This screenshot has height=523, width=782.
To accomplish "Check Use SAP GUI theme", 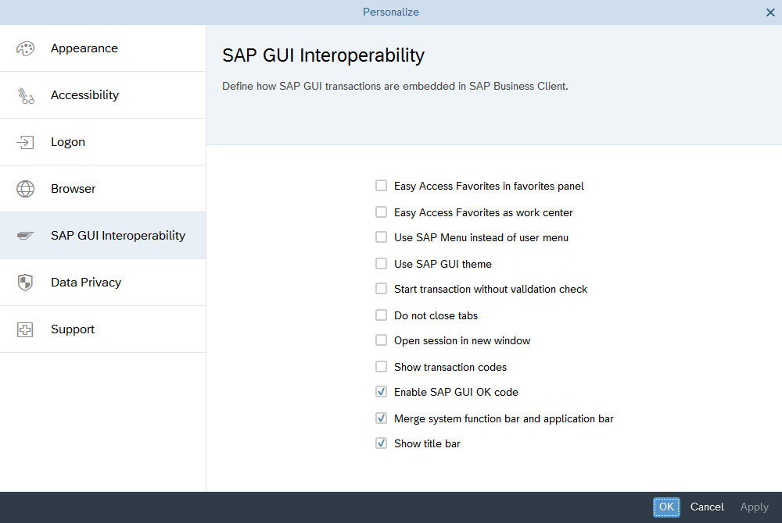I will pyautogui.click(x=382, y=264).
